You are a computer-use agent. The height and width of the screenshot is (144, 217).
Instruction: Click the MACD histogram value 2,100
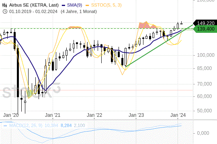pyautogui.click(x=80, y=125)
